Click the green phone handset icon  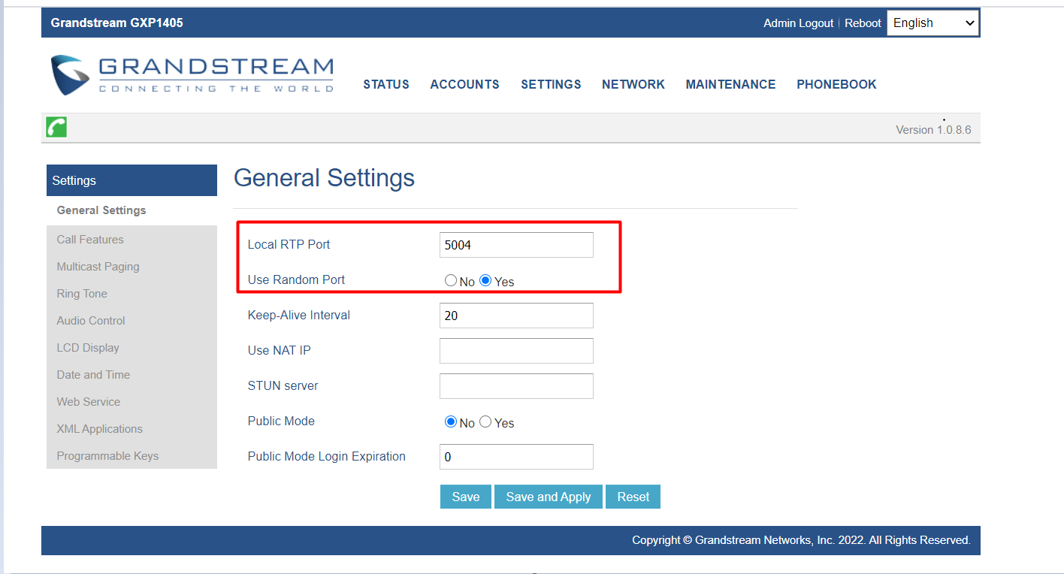56,127
